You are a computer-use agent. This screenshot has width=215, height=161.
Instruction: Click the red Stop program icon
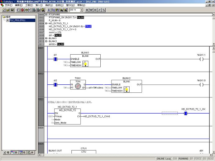coord(22,10)
